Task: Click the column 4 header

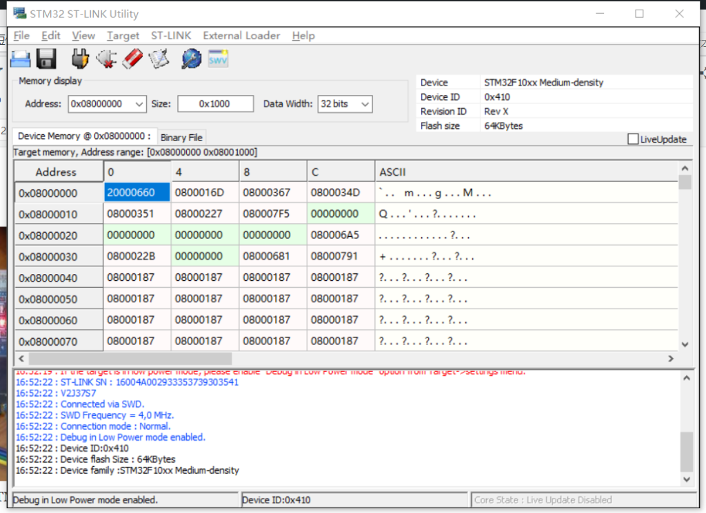Action: click(x=205, y=171)
